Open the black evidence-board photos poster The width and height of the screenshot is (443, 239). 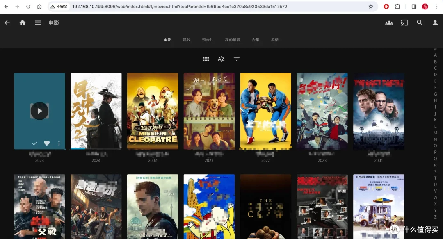tap(322, 207)
